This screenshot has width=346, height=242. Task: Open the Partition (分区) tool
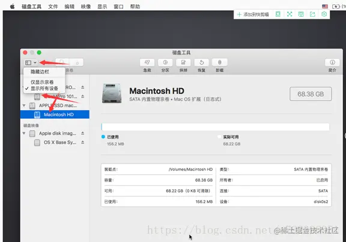(165, 62)
